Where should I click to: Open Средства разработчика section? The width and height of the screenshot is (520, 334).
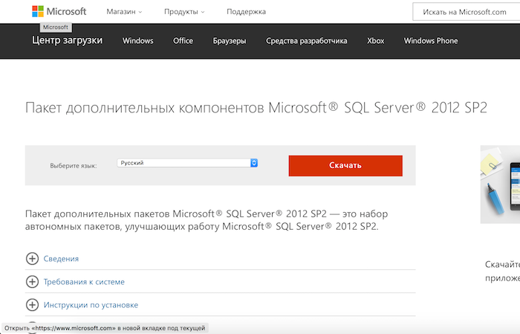(x=306, y=41)
